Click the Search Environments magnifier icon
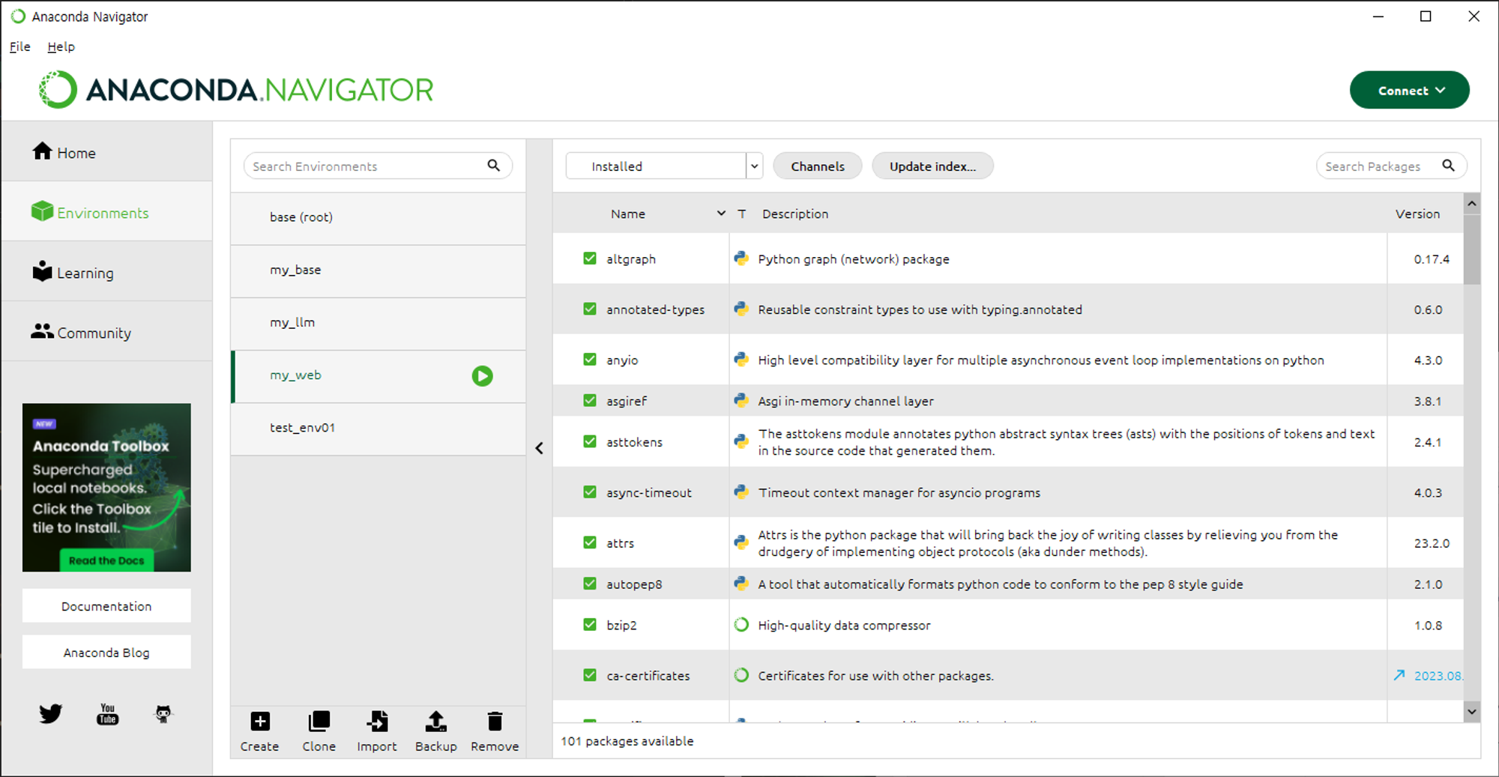The width and height of the screenshot is (1499, 777). pyautogui.click(x=493, y=166)
